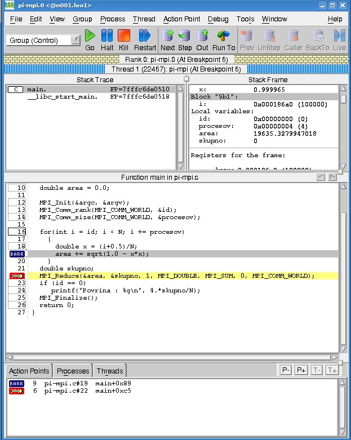Set a breakpoint on boxed line 16

[17, 232]
